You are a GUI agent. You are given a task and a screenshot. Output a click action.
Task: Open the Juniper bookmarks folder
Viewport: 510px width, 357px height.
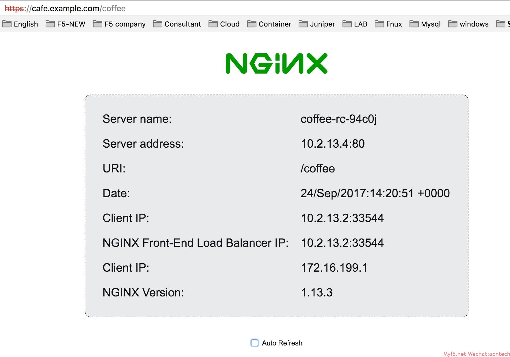(x=317, y=24)
